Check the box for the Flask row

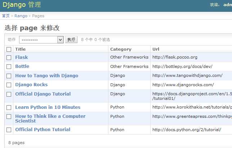coord(9,57)
